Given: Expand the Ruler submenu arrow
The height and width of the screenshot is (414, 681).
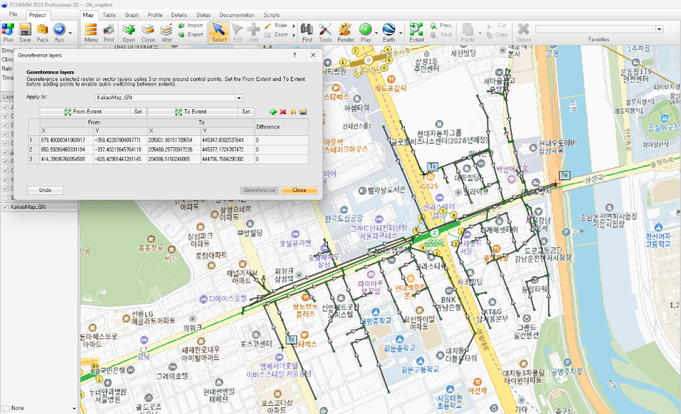Looking at the screenshot, I should pos(294,26).
